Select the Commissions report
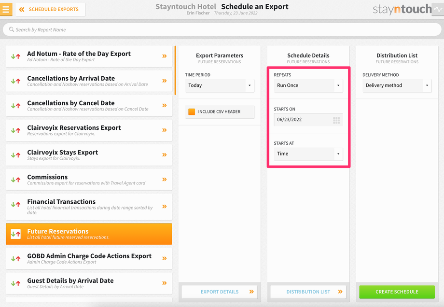 89,180
